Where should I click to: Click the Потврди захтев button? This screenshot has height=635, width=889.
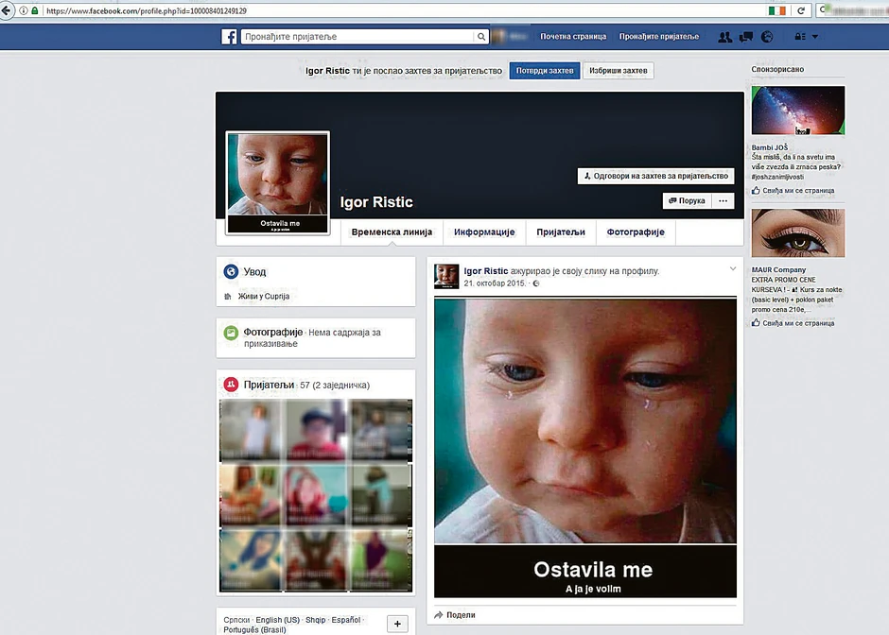click(544, 70)
